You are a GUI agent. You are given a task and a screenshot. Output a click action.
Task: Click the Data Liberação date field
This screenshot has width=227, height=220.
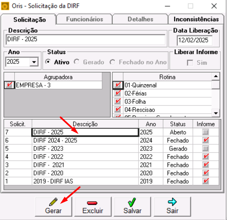195,40
